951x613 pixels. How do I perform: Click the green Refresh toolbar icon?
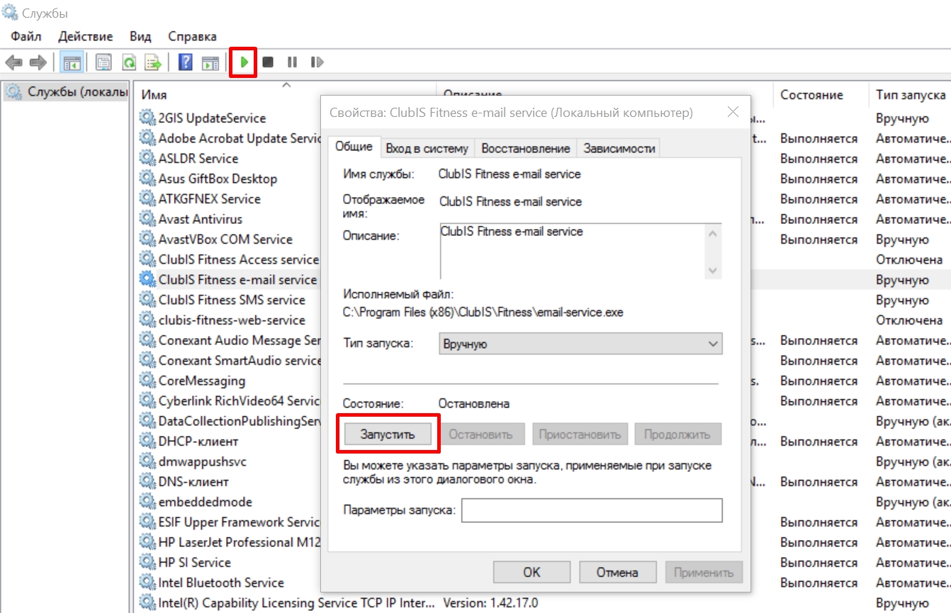129,62
